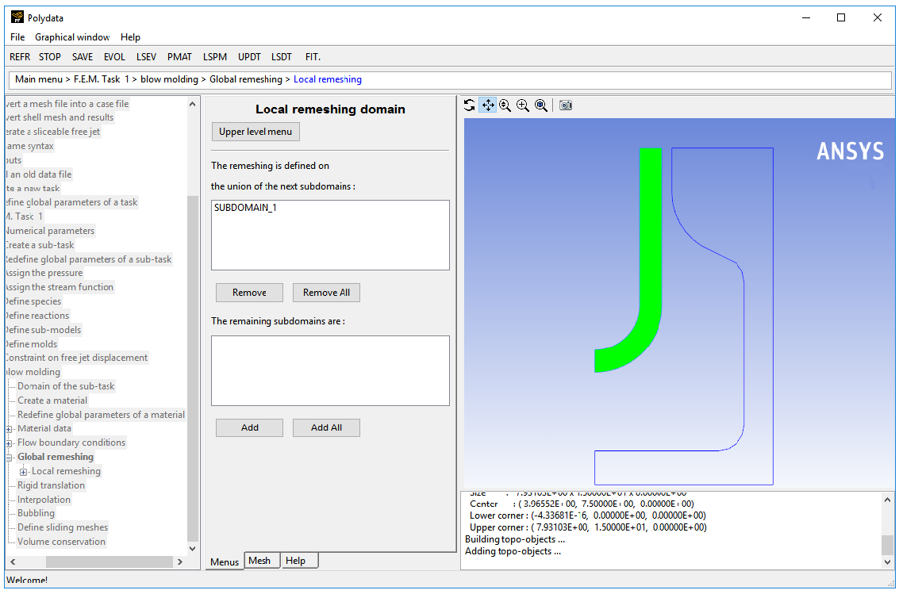Click the REFR toolbar button

[x=20, y=57]
